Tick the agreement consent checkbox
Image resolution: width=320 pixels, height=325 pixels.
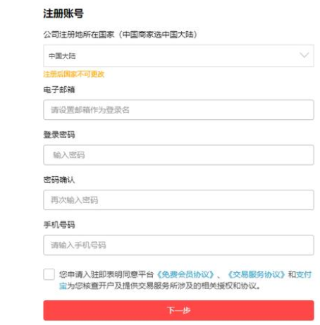tap(49, 274)
